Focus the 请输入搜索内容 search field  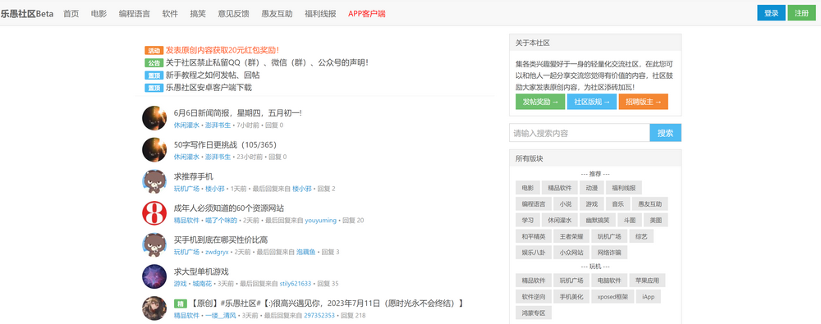coord(580,133)
